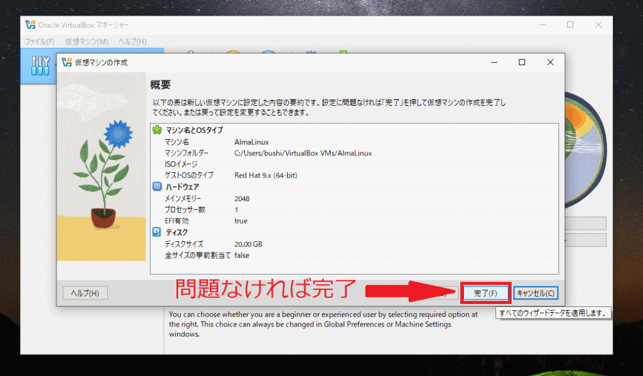Click the machine name value AlmaLinux

(x=252, y=142)
